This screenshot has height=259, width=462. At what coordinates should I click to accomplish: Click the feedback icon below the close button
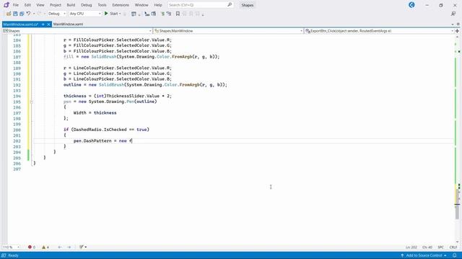point(453,14)
